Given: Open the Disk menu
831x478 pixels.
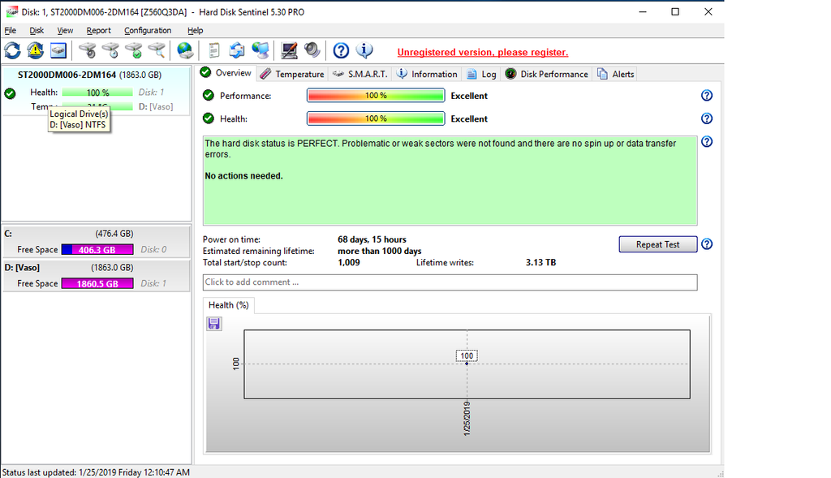Looking at the screenshot, I should click(37, 31).
